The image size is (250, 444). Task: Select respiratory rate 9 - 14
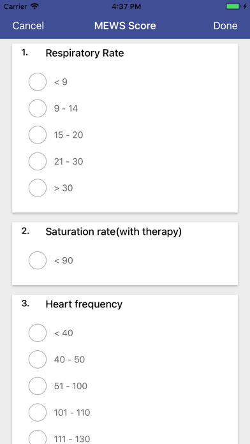[38, 108]
